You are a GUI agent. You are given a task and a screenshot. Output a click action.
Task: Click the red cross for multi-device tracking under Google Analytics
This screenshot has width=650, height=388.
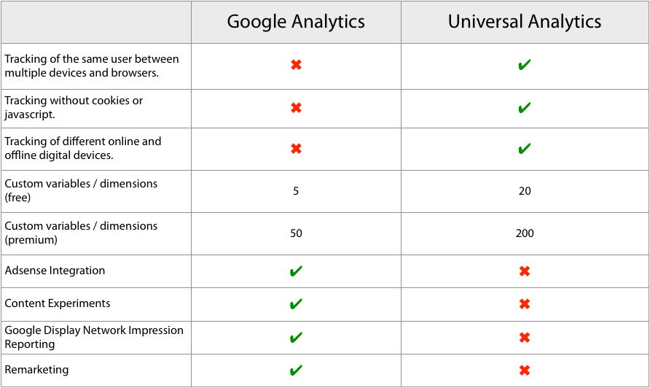pos(296,65)
